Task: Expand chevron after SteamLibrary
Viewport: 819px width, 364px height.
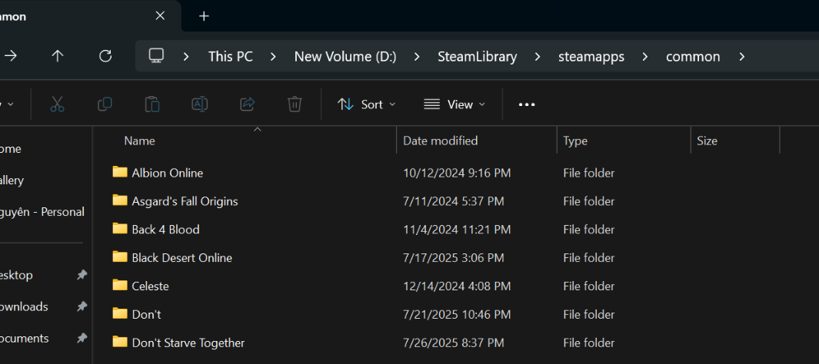Action: 538,57
